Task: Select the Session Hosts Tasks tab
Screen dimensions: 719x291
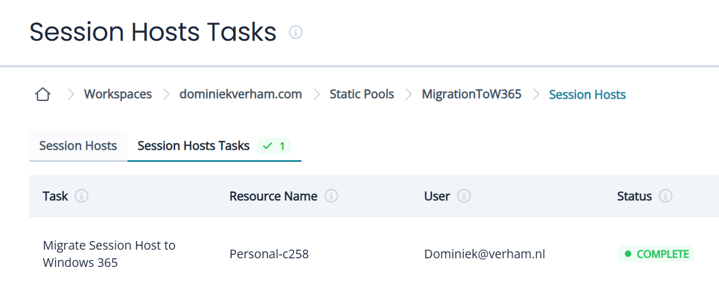Action: click(x=194, y=146)
